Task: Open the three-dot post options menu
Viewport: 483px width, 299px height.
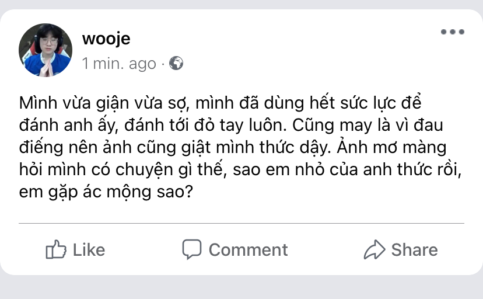Action: (x=452, y=32)
